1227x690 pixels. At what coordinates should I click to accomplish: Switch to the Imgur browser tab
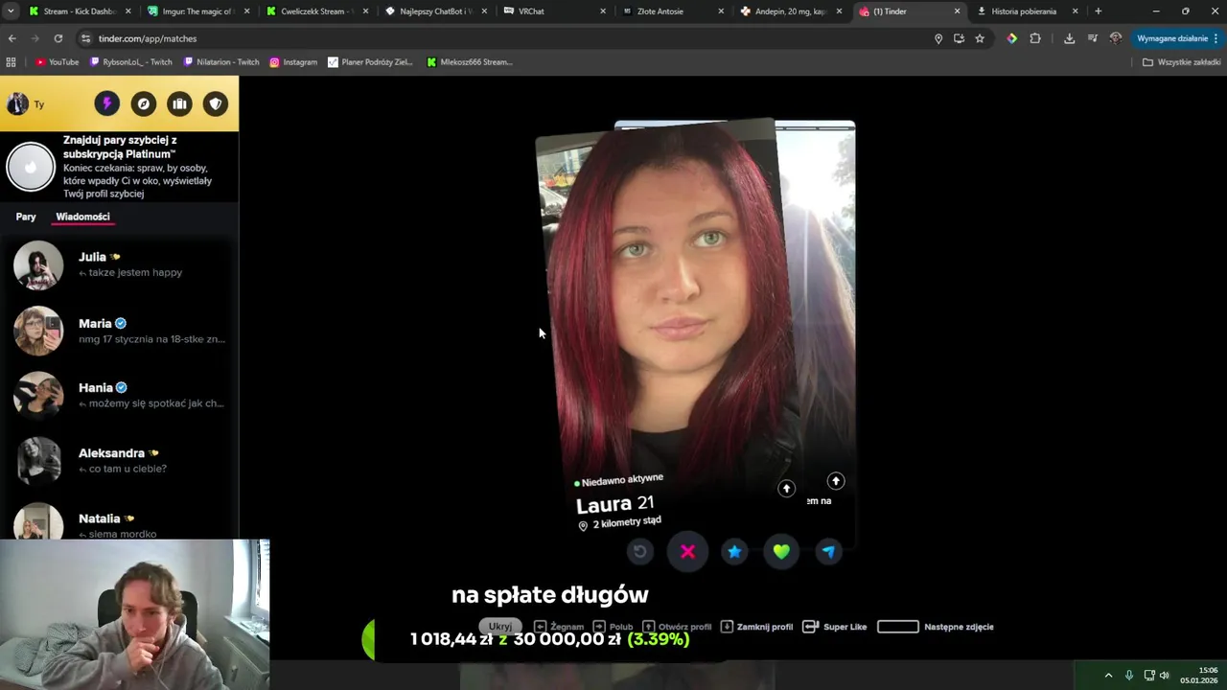pos(197,11)
